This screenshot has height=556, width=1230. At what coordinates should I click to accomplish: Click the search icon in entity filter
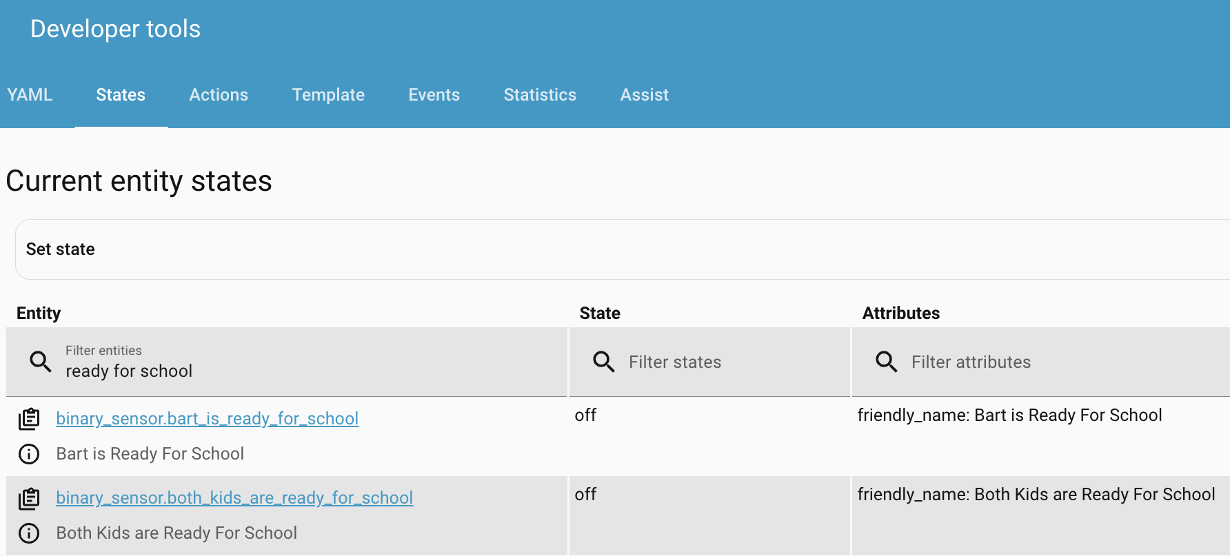click(41, 362)
